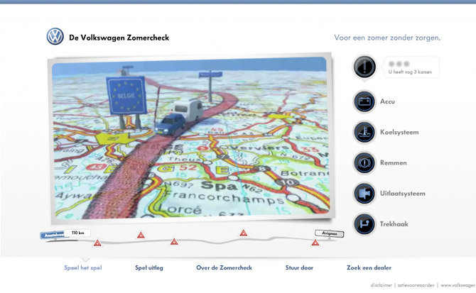Click the Koelsysteem label

point(399,133)
